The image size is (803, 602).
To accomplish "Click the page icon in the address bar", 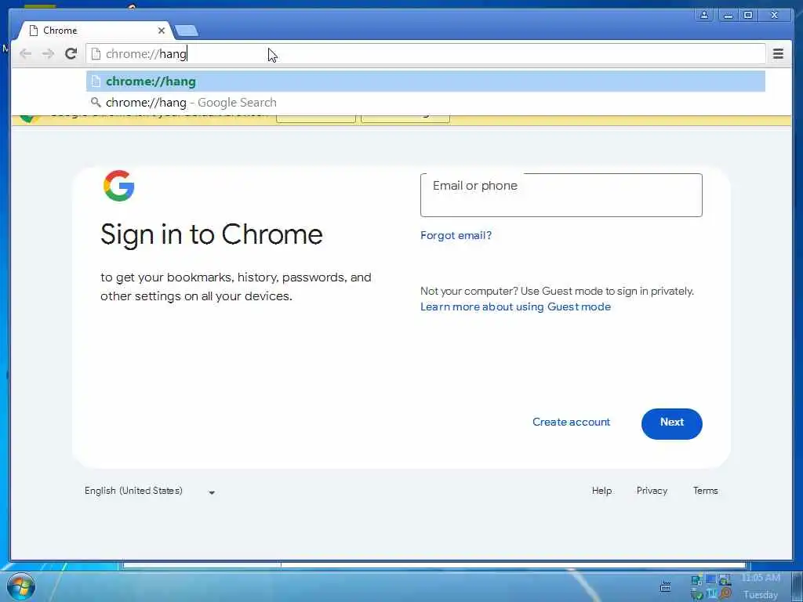I will click(x=96, y=54).
